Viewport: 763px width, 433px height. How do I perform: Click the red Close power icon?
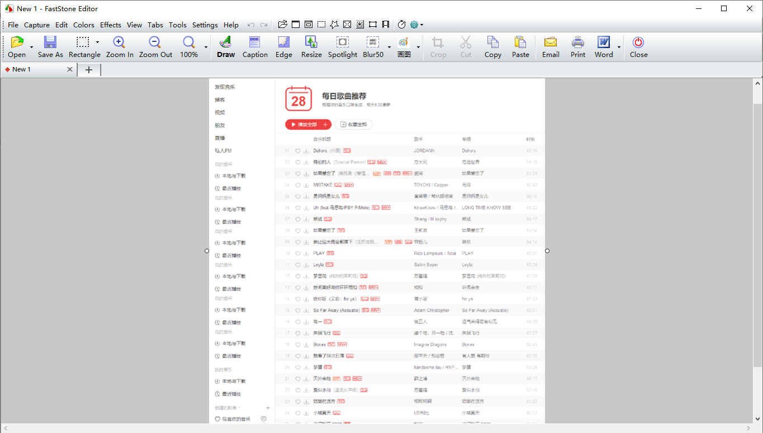638,42
